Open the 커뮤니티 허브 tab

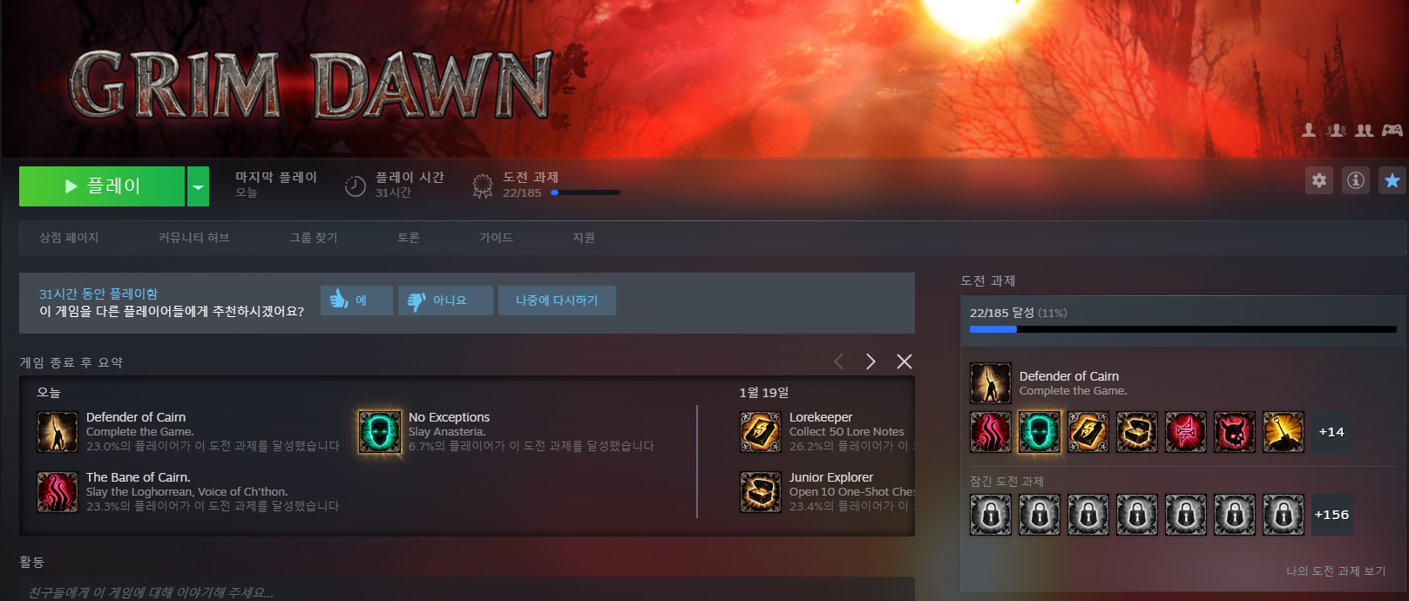[x=193, y=238]
